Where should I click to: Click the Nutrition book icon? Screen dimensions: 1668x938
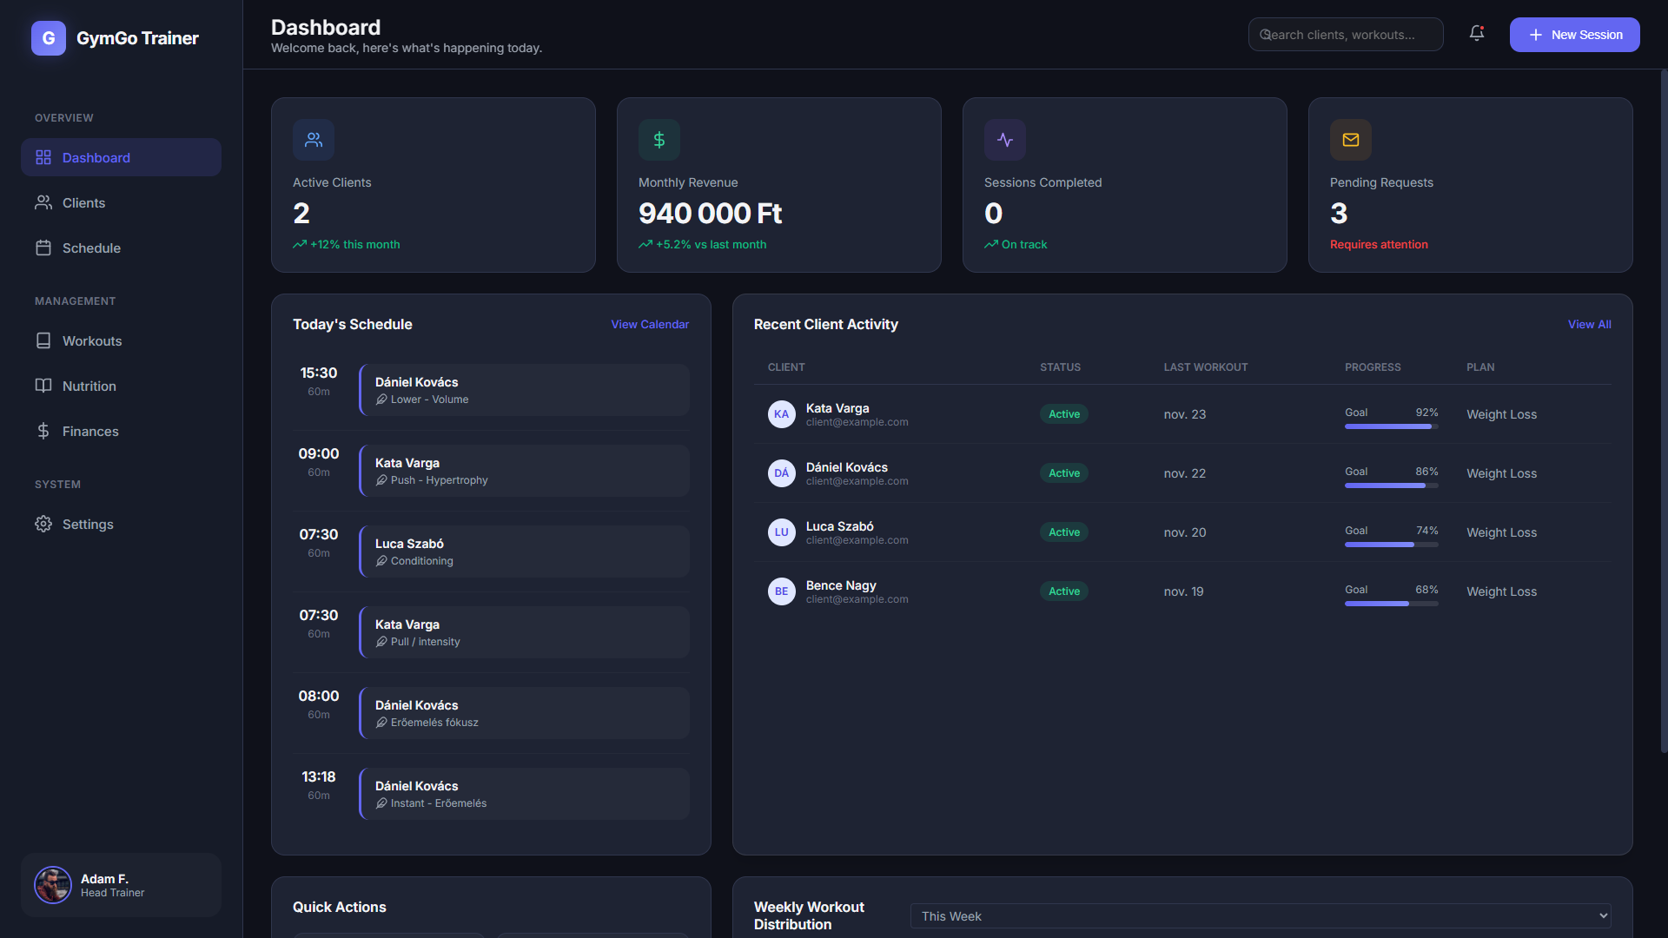click(43, 386)
